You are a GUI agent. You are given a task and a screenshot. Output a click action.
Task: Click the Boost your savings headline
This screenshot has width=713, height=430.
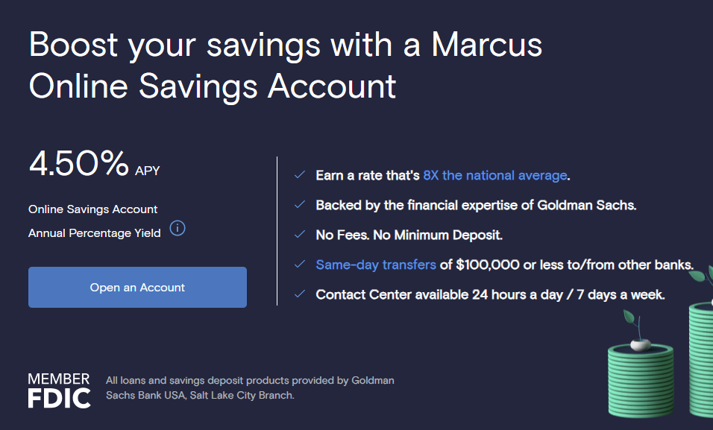(x=286, y=66)
